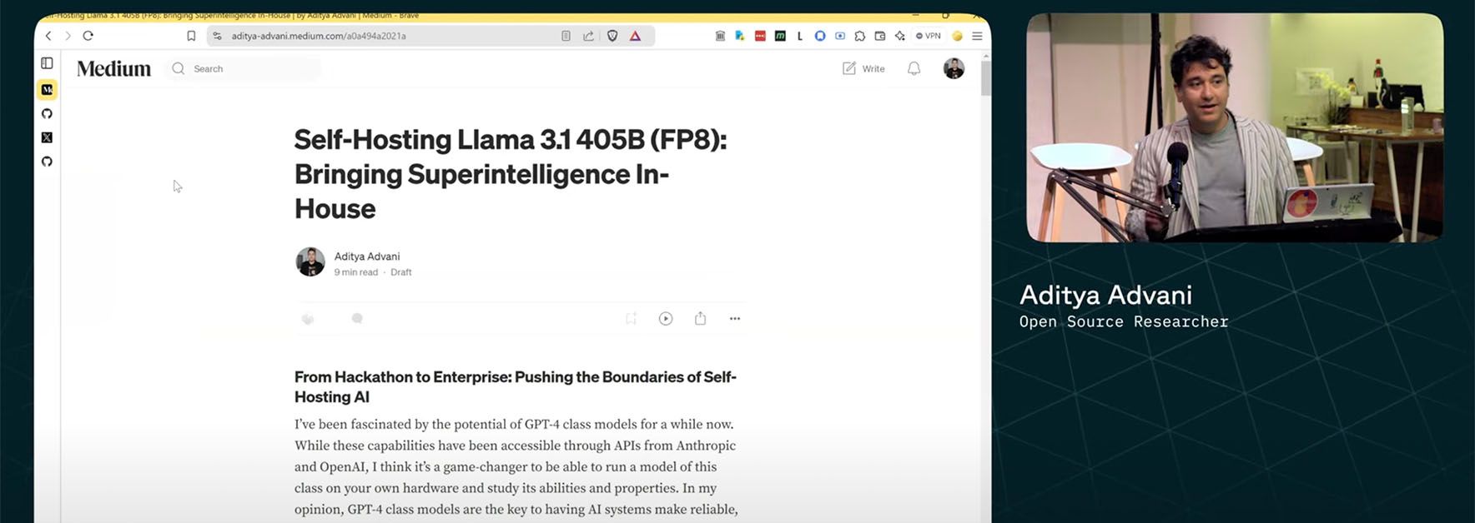Open the article responses comments
The height and width of the screenshot is (523, 1475).
pos(357,318)
